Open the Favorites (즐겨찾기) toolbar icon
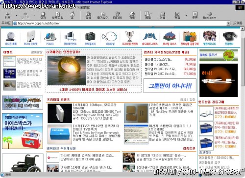245x178 pixels. tap(103, 15)
